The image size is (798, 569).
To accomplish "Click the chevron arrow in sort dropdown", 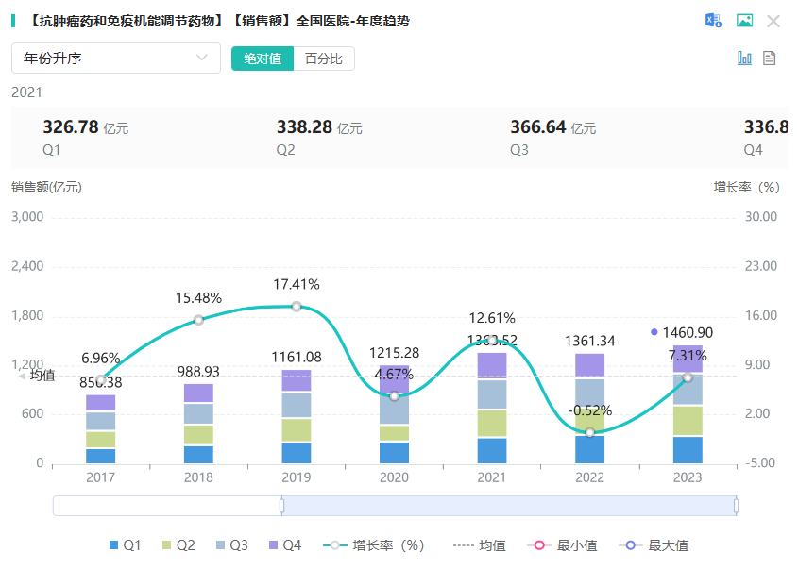I will point(201,59).
